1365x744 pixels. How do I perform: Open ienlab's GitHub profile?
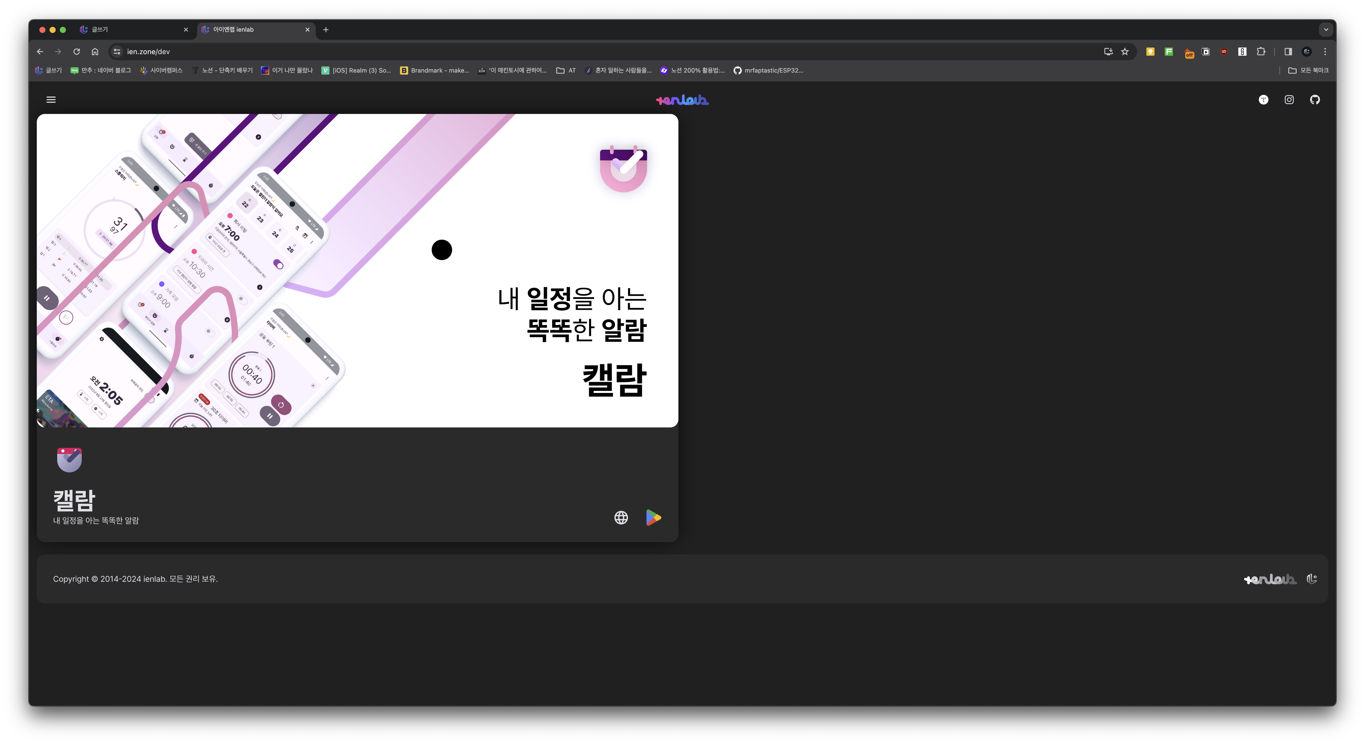(1315, 100)
